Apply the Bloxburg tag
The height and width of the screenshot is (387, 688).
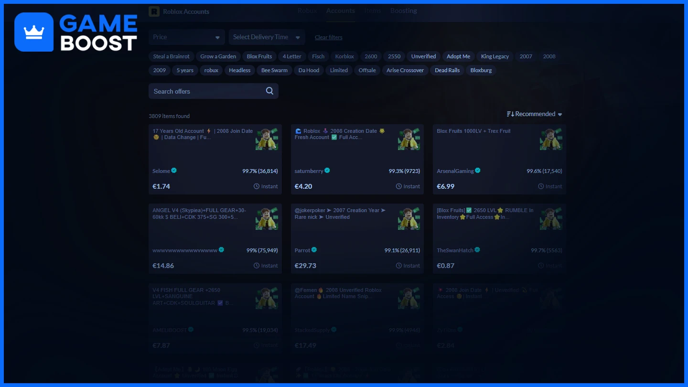481,70
